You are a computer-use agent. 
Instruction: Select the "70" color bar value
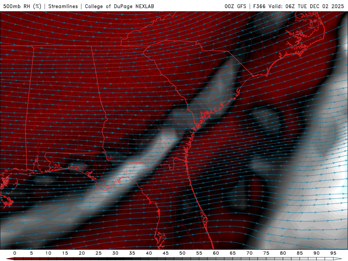click(249, 253)
